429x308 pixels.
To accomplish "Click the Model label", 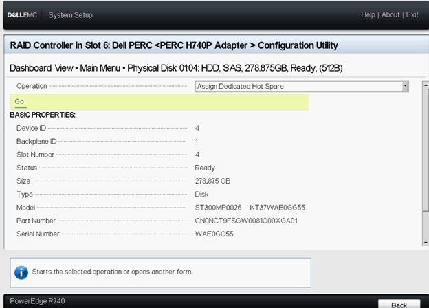I will pyautogui.click(x=25, y=208).
